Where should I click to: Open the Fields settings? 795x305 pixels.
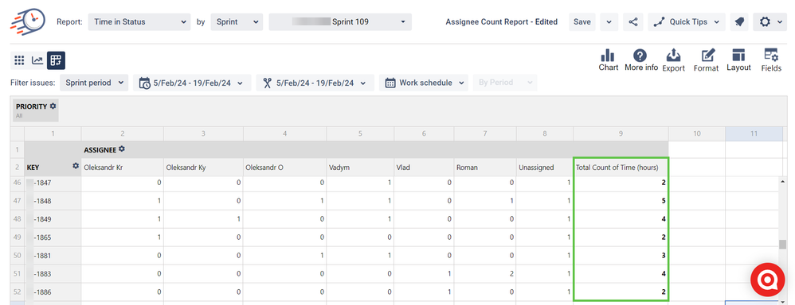(x=771, y=60)
